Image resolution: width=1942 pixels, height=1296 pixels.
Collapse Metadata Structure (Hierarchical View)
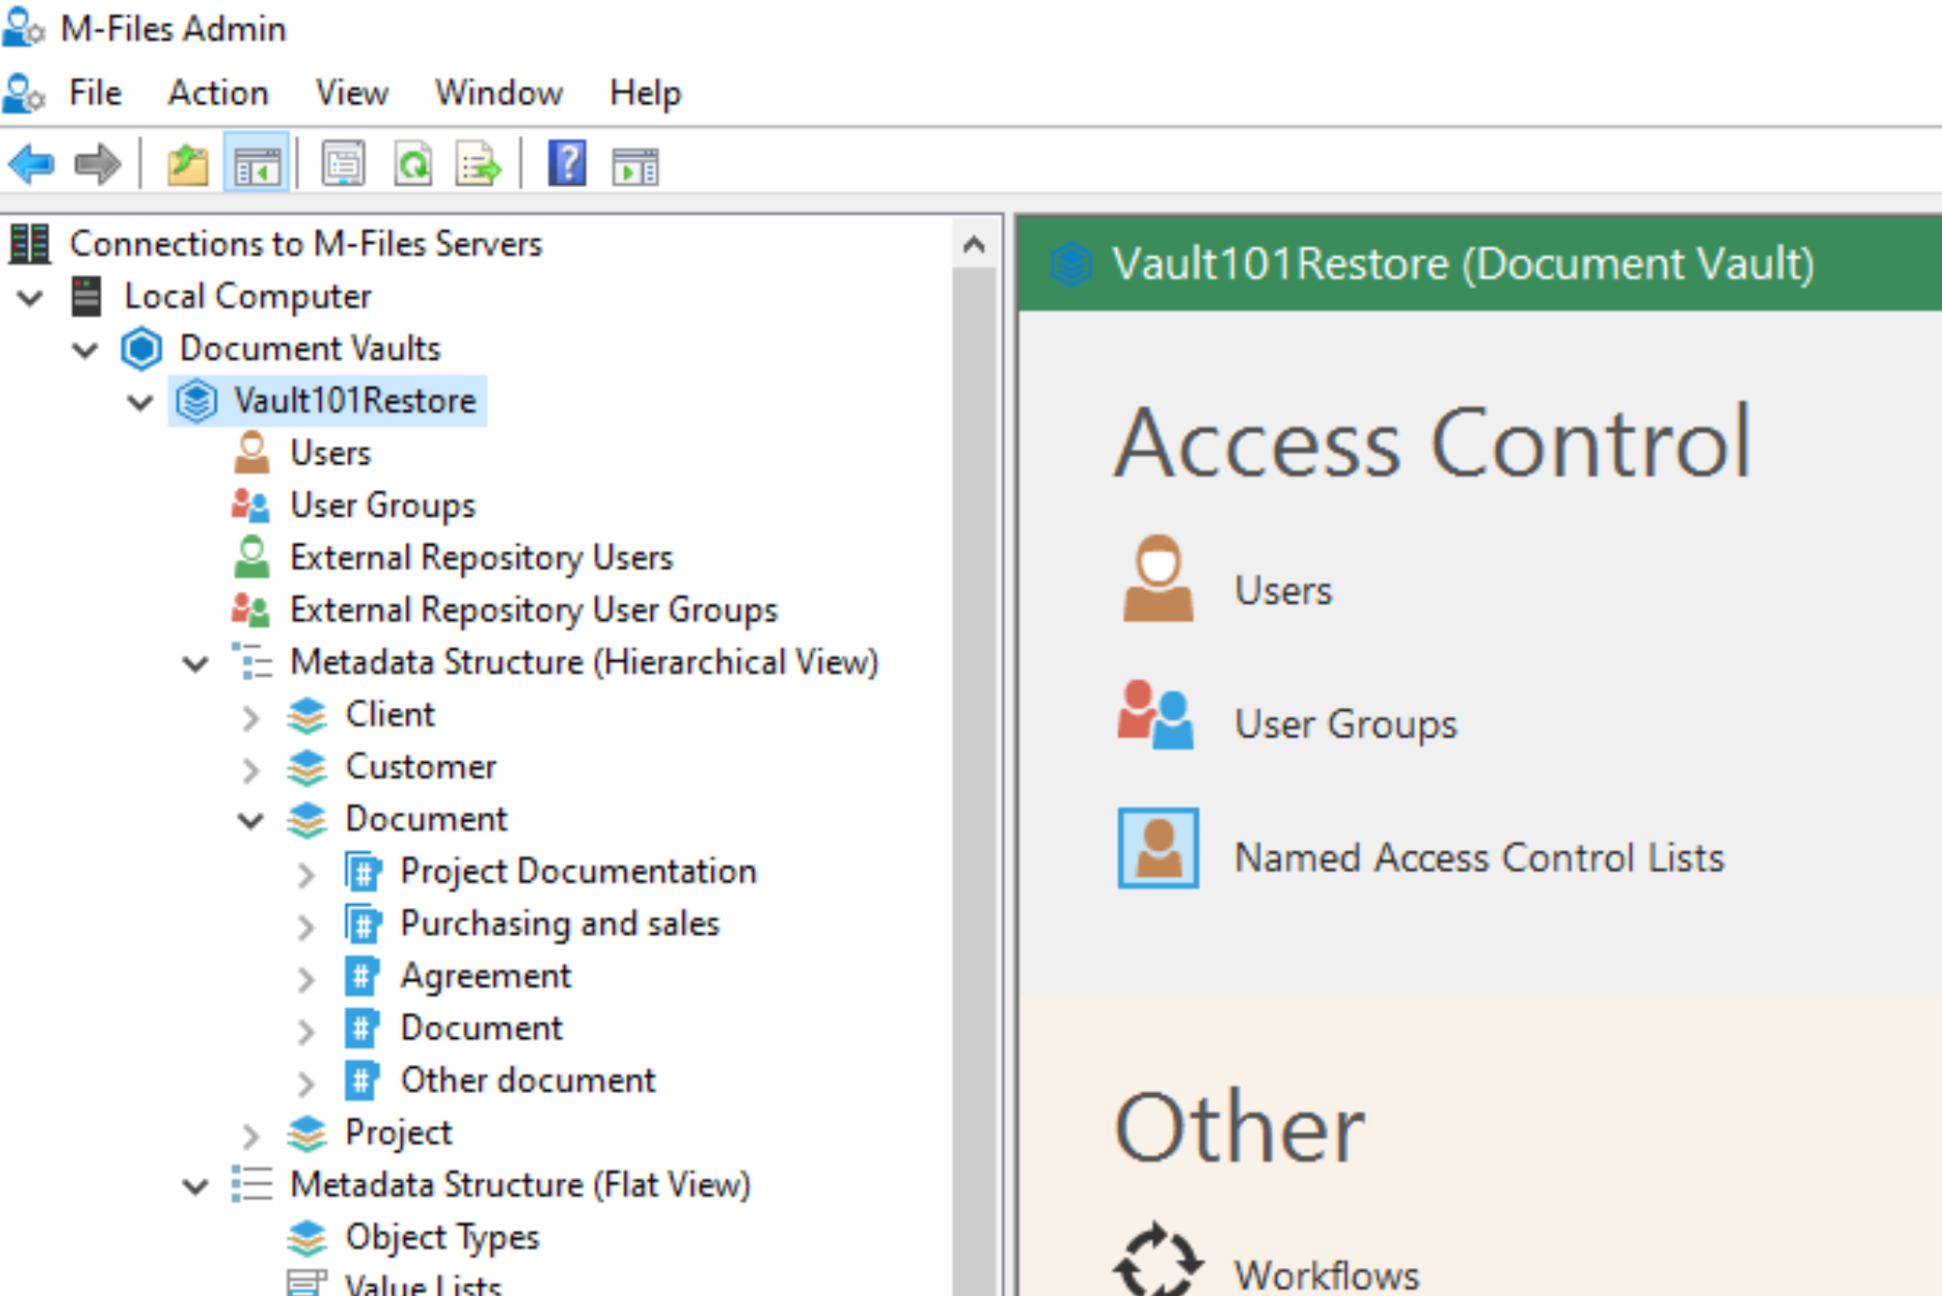coord(196,664)
